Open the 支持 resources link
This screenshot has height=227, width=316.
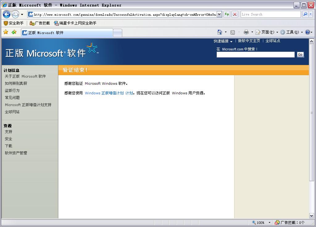coord(8,132)
